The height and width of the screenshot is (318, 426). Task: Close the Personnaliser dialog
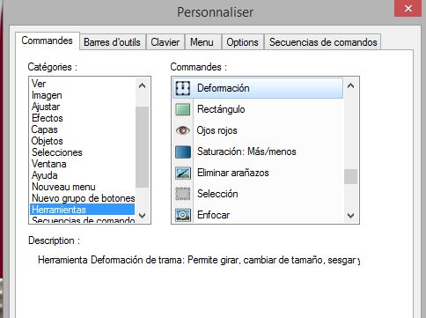408,8
